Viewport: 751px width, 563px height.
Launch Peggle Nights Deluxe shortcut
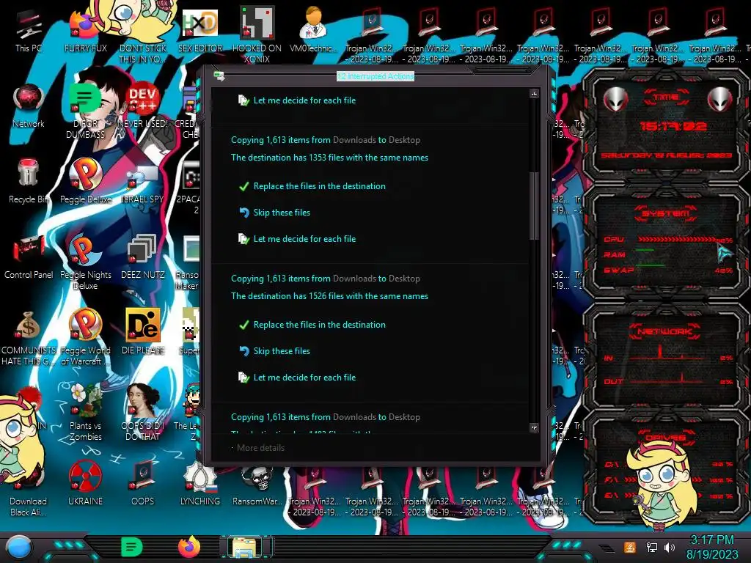click(85, 262)
